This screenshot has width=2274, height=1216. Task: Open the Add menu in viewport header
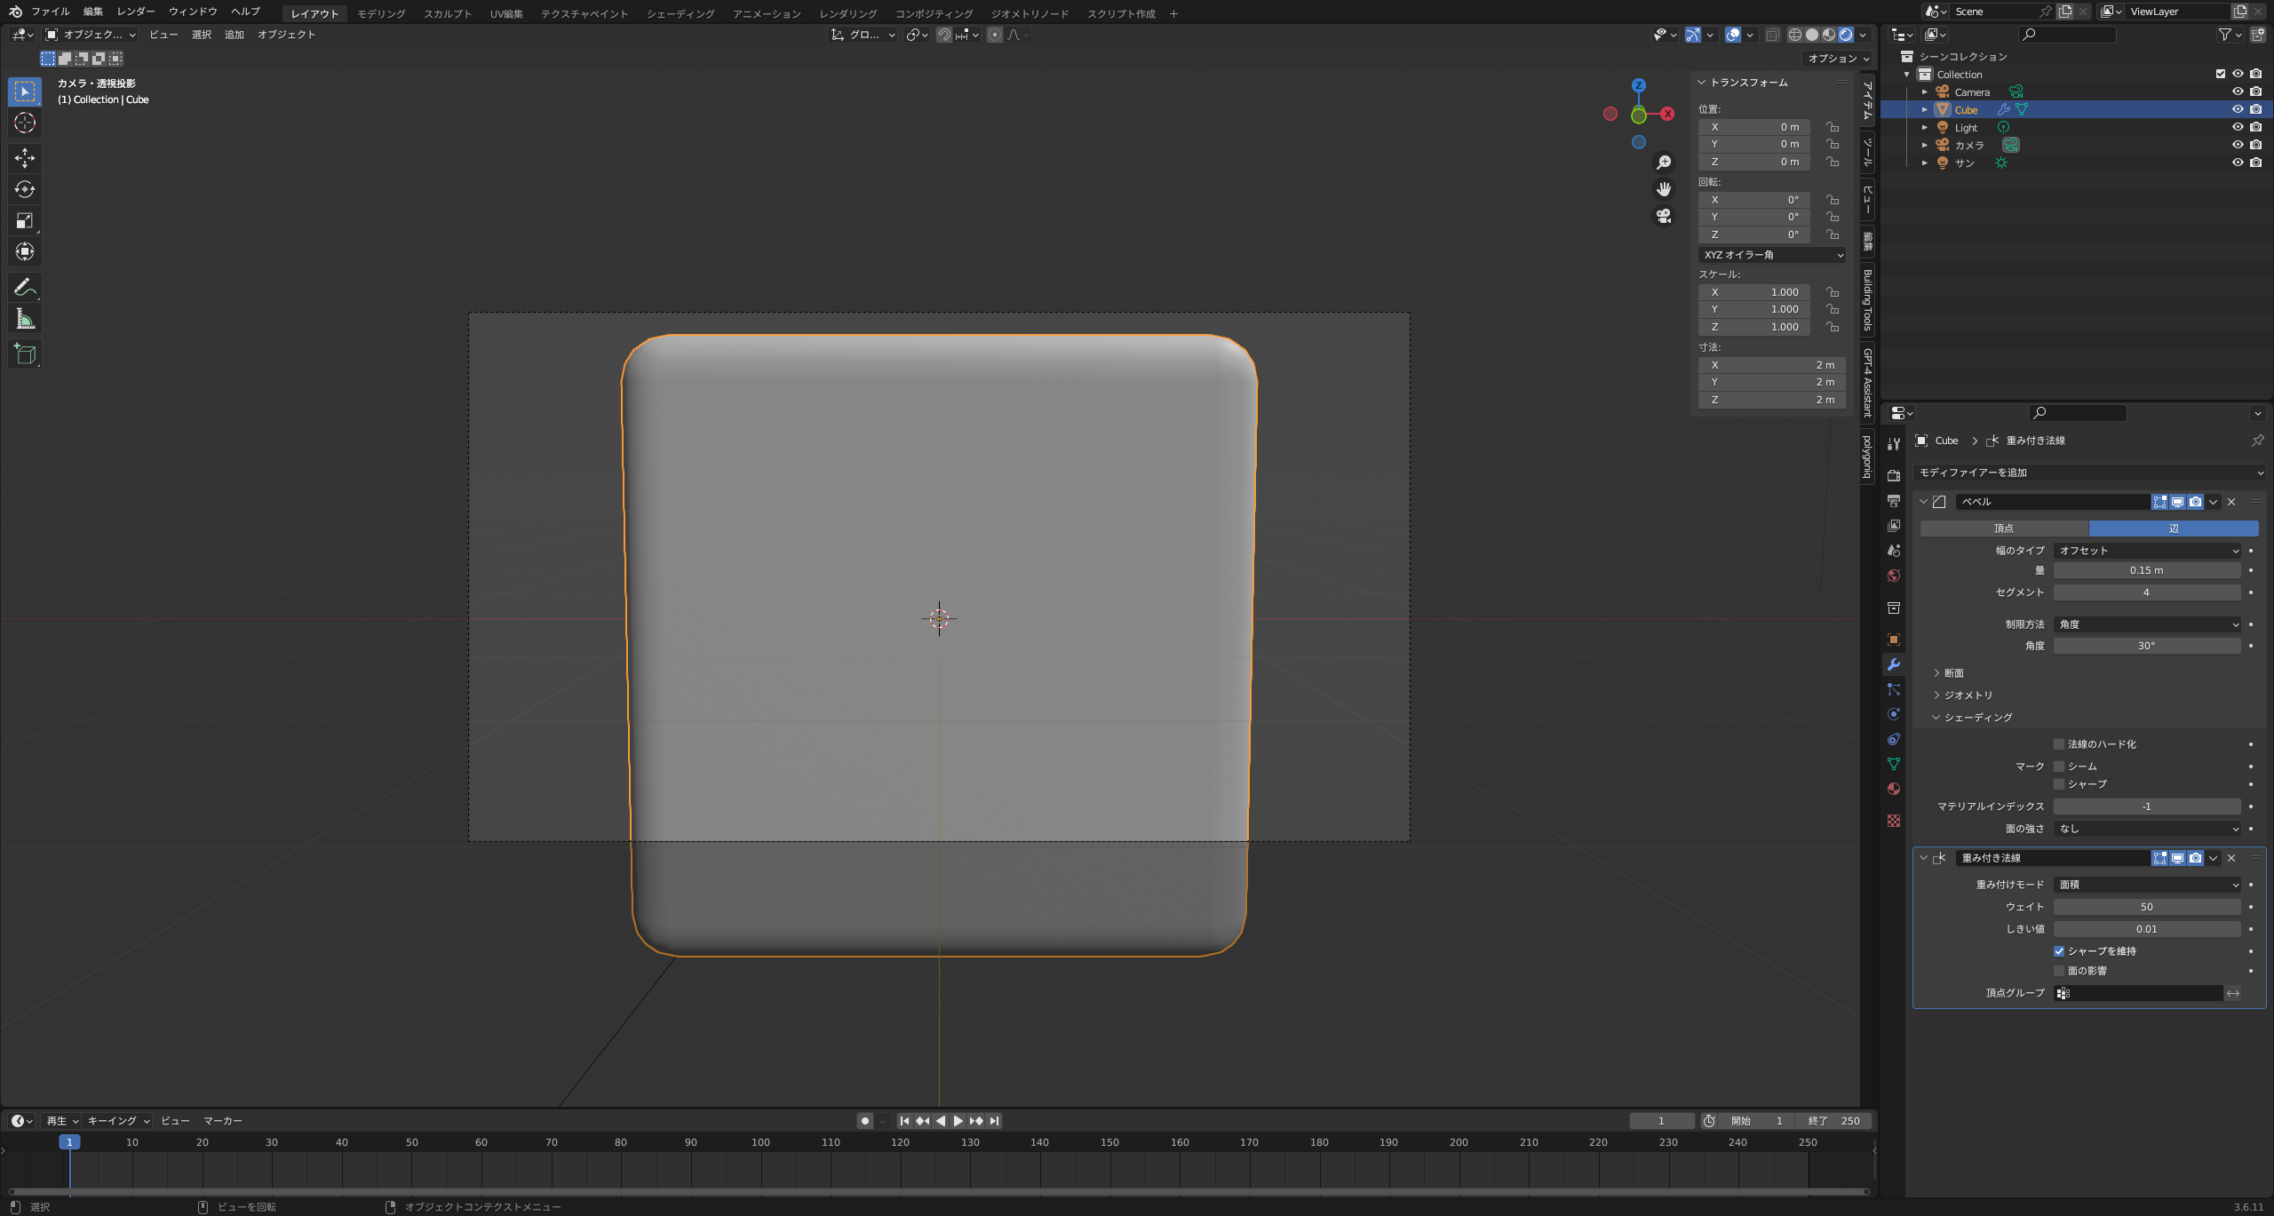click(x=234, y=35)
